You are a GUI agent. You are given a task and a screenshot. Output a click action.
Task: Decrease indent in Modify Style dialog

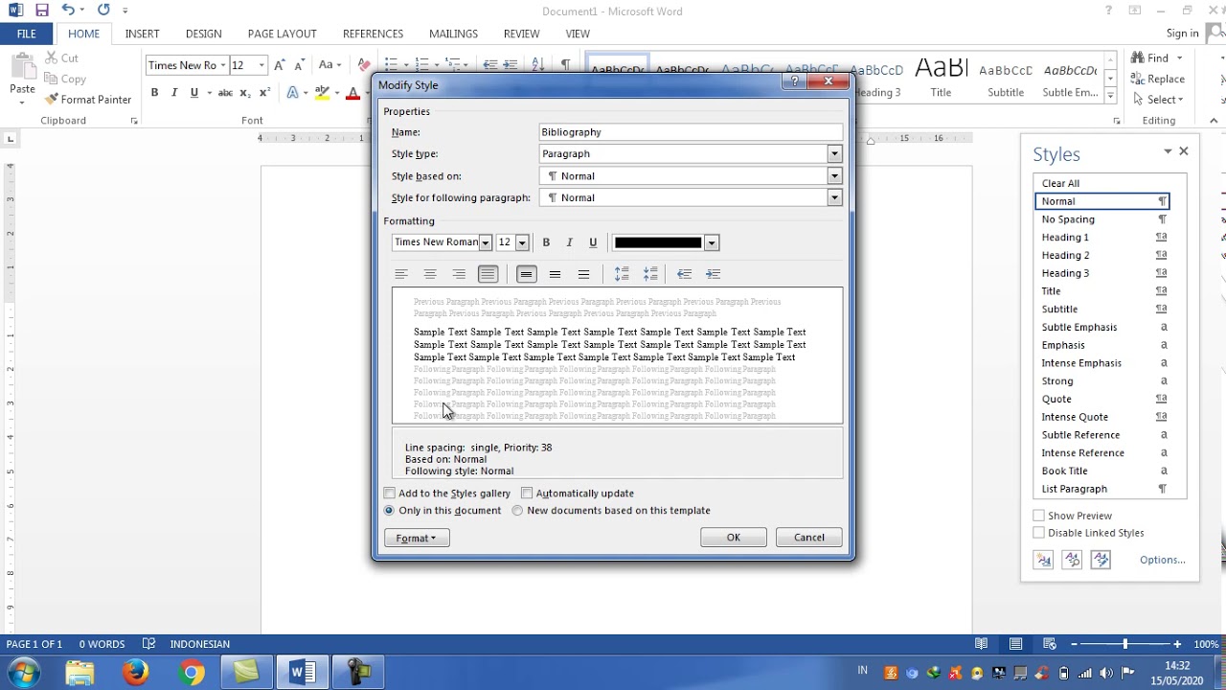[684, 274]
